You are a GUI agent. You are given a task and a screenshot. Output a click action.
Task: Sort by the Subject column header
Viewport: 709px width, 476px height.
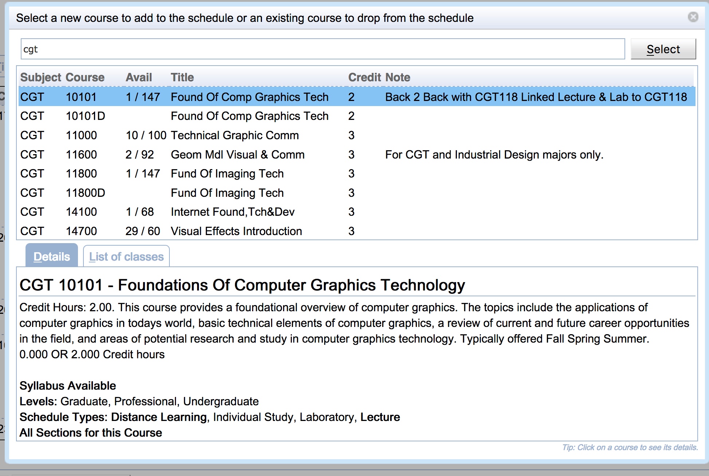pyautogui.click(x=40, y=77)
